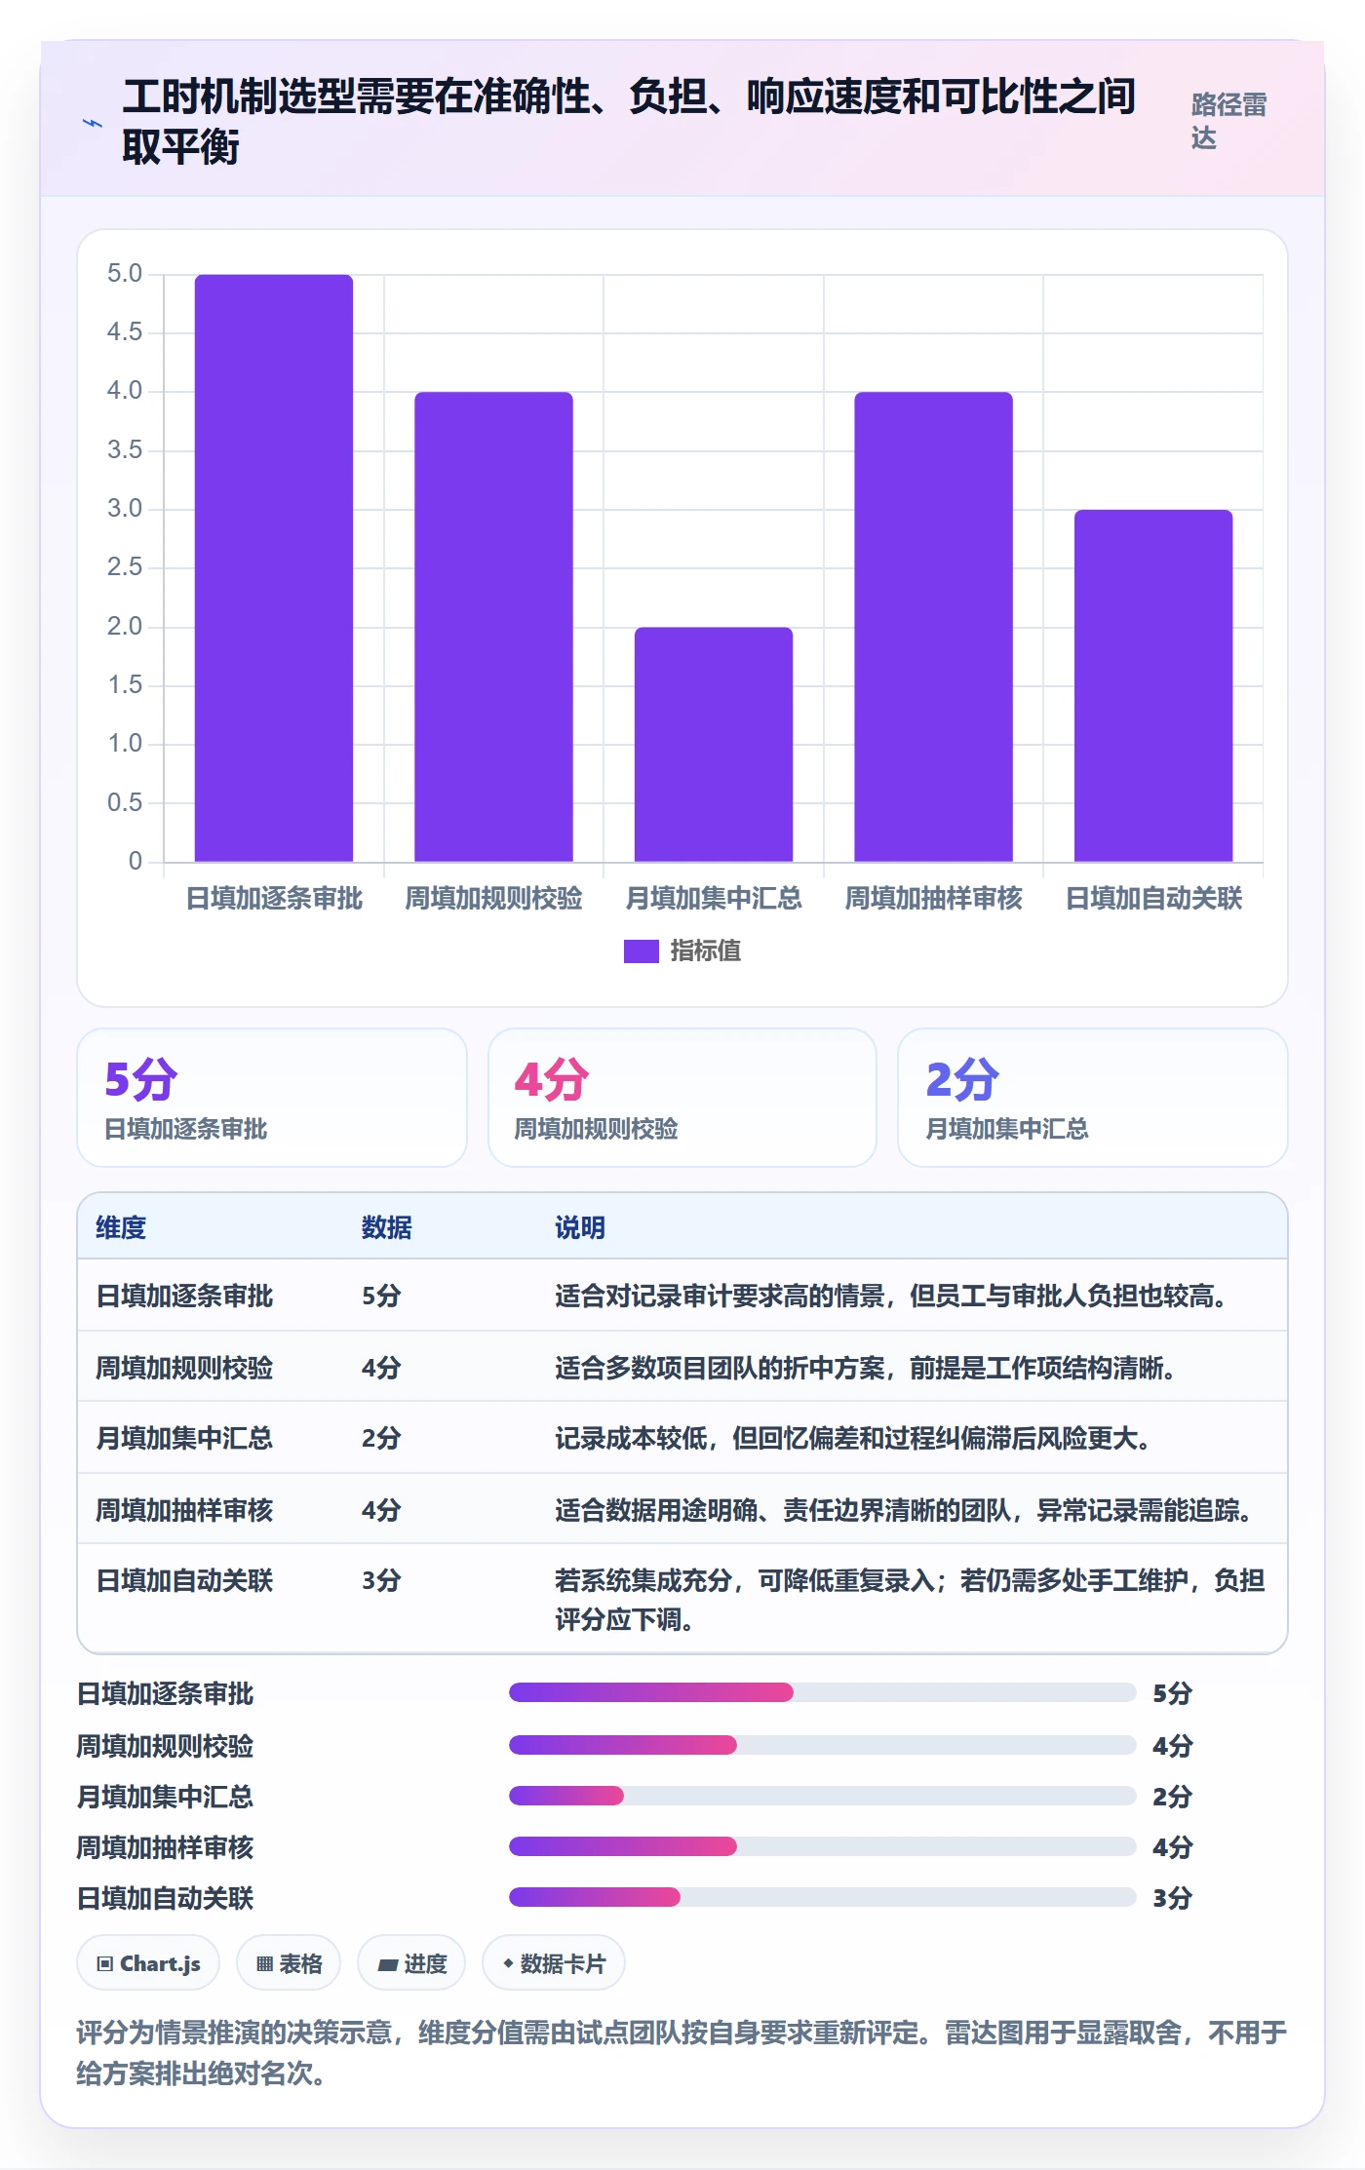Click the 维度 column header
The height and width of the screenshot is (2170, 1365).
pos(121,1227)
